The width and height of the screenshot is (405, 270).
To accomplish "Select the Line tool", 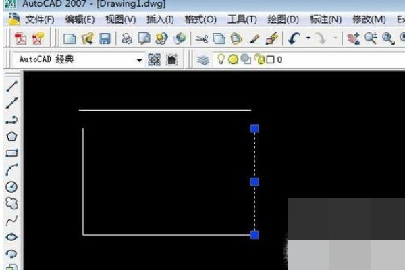I will click(x=12, y=86).
